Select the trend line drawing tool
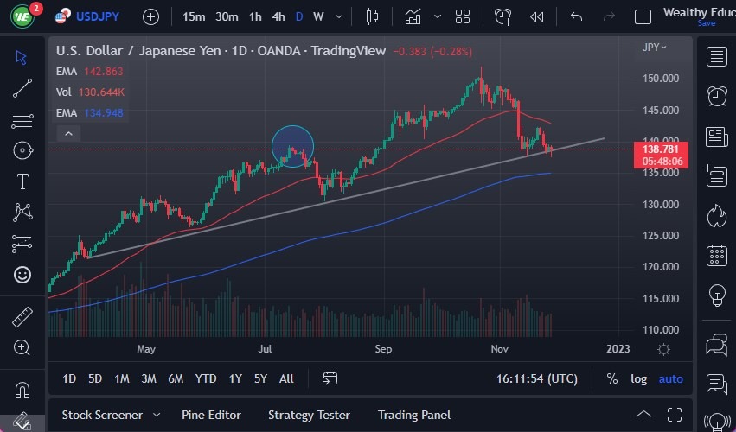 pos(22,87)
